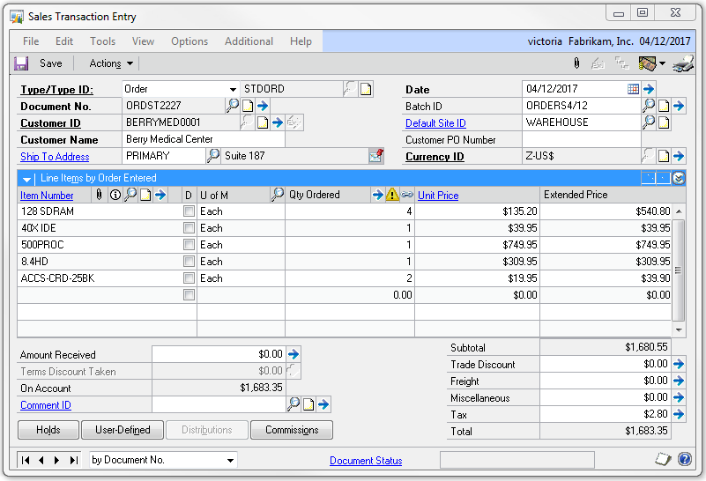Click the Batch ID lookup magnifier

649,106
